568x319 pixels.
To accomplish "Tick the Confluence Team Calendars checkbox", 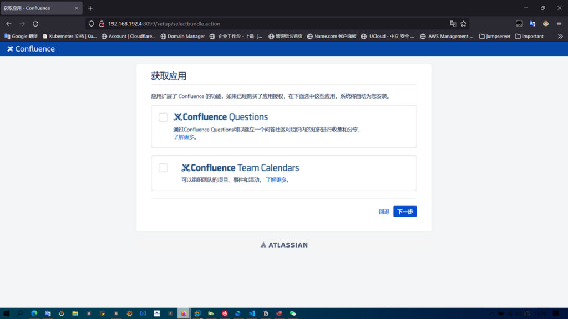I will point(163,168).
